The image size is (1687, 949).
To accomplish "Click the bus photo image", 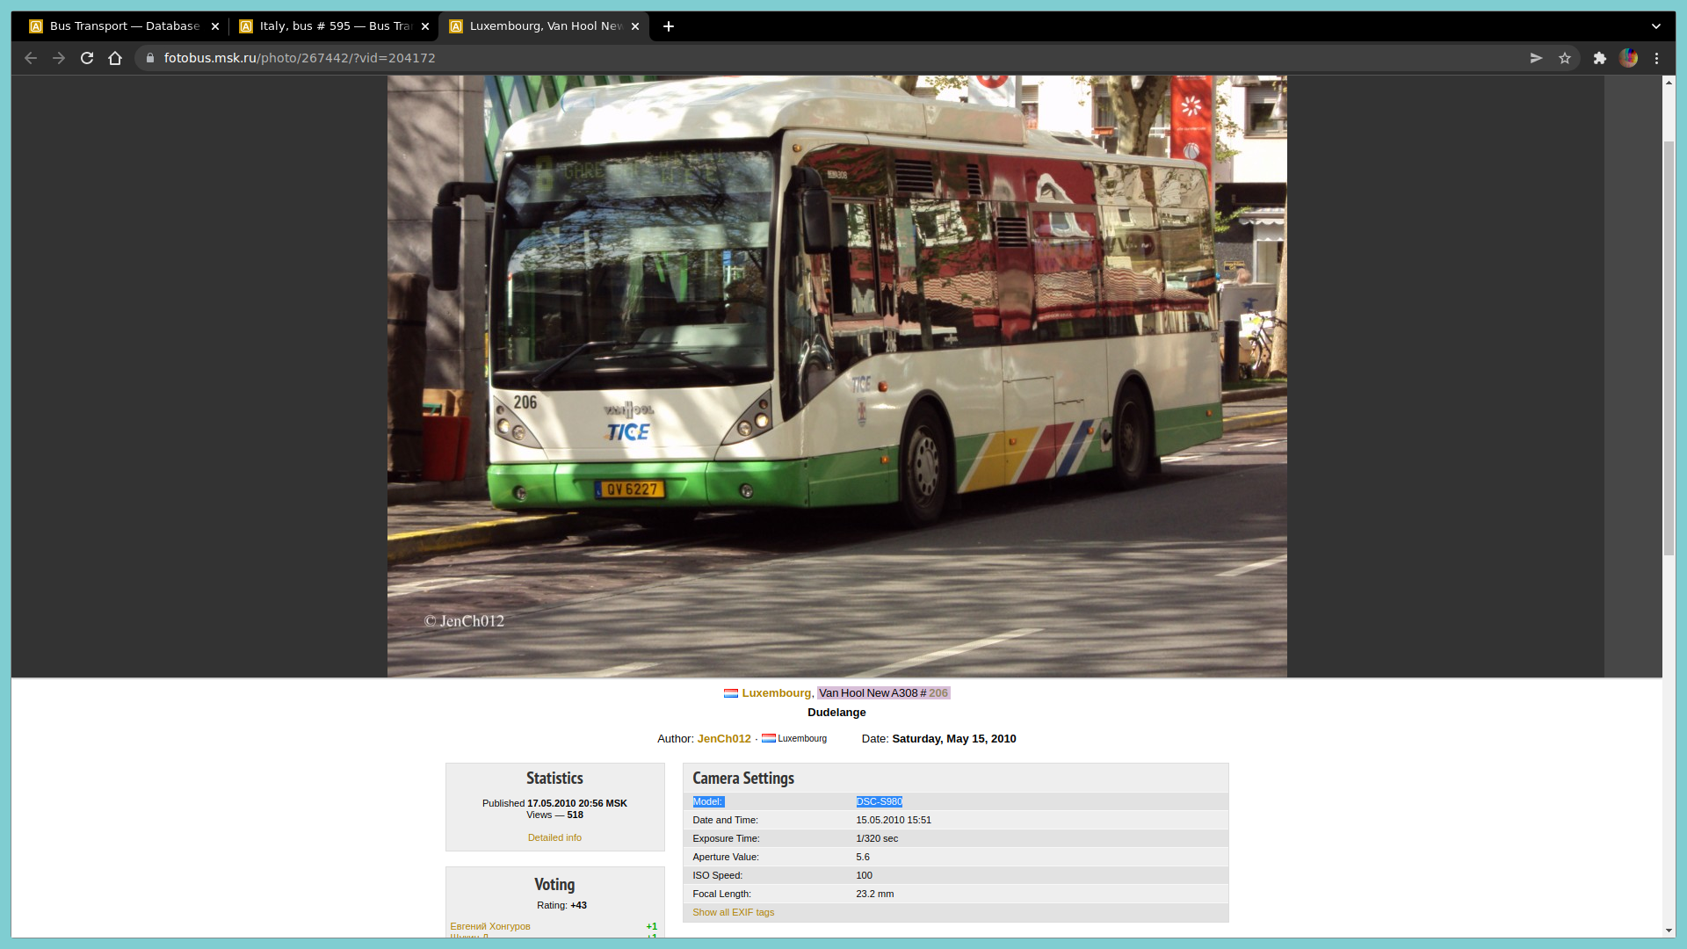I will pyautogui.click(x=836, y=376).
